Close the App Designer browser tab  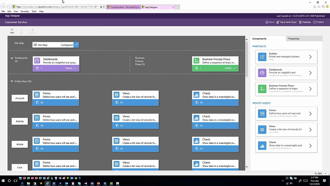click(x=173, y=7)
